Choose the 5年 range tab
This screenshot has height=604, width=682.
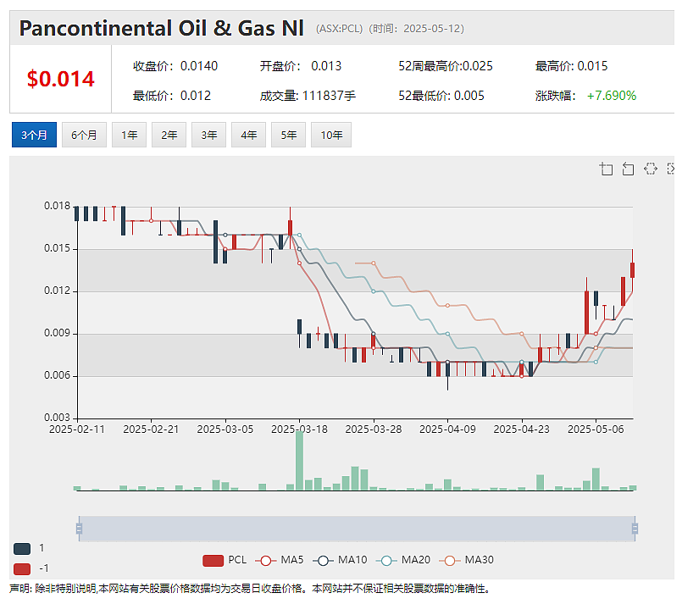288,135
